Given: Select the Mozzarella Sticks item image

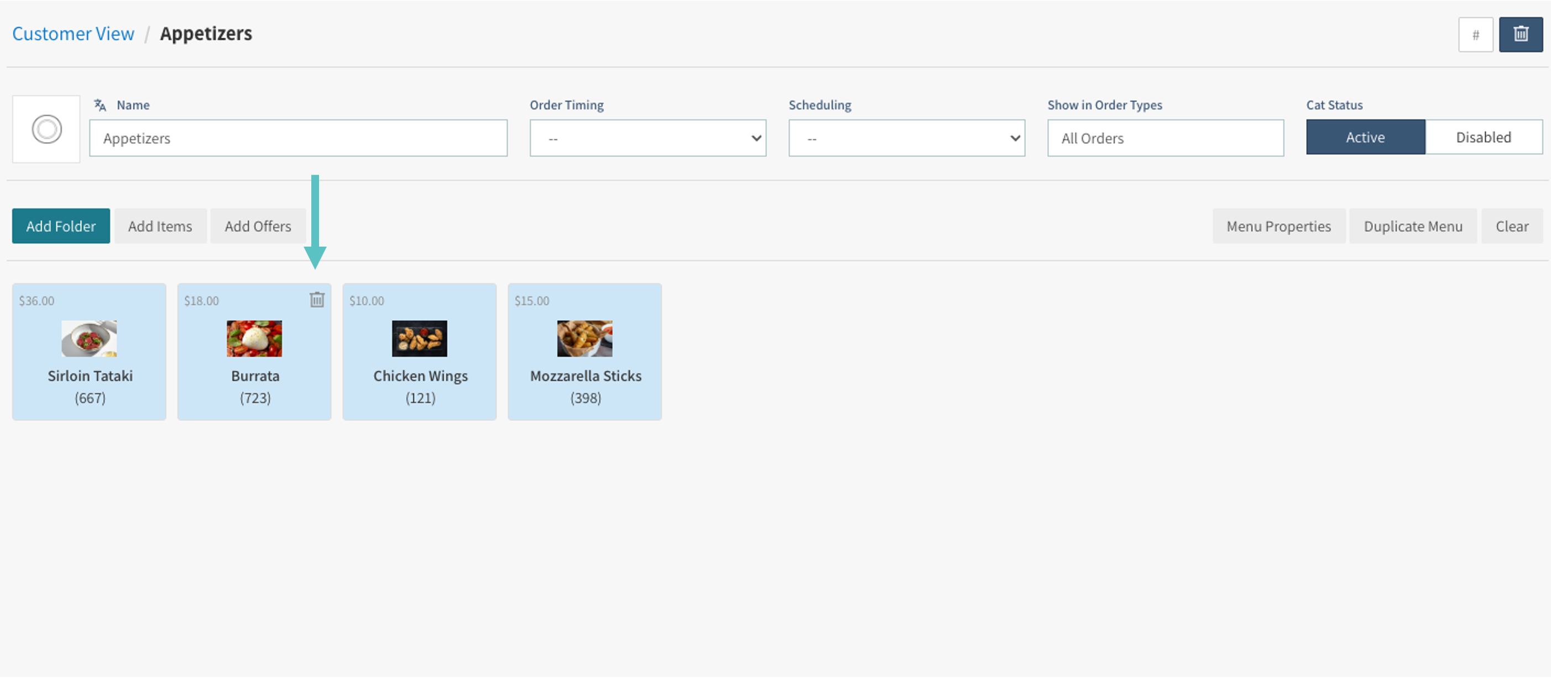Looking at the screenshot, I should click(584, 338).
